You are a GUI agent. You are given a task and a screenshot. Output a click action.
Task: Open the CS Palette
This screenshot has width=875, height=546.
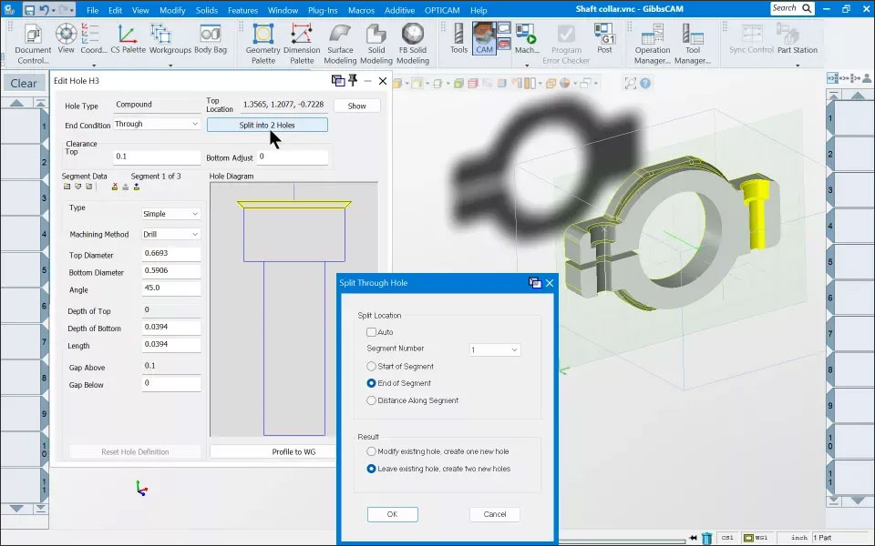point(128,38)
